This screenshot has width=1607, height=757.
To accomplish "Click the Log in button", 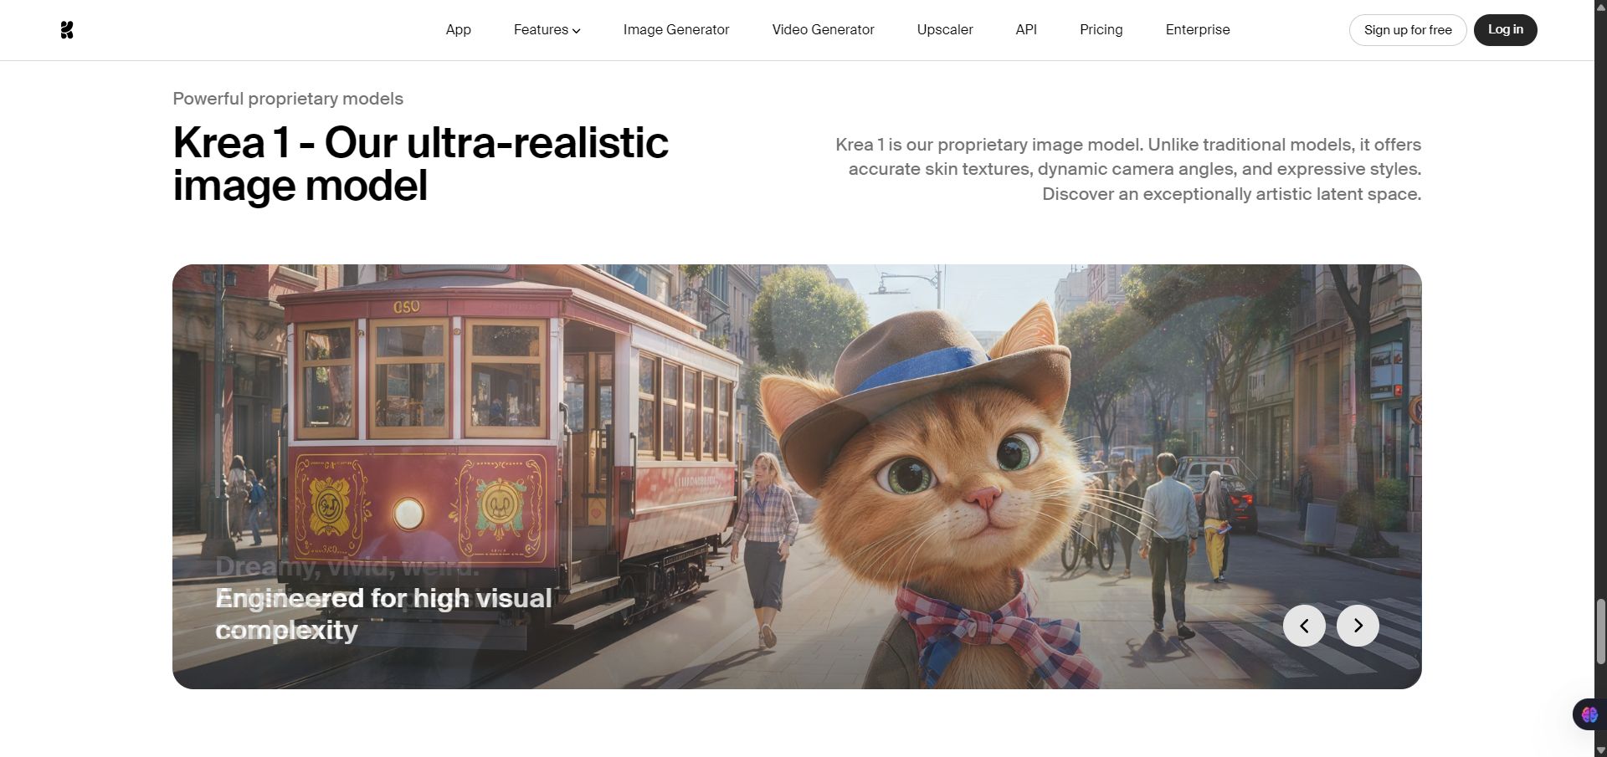I will 1505,30.
